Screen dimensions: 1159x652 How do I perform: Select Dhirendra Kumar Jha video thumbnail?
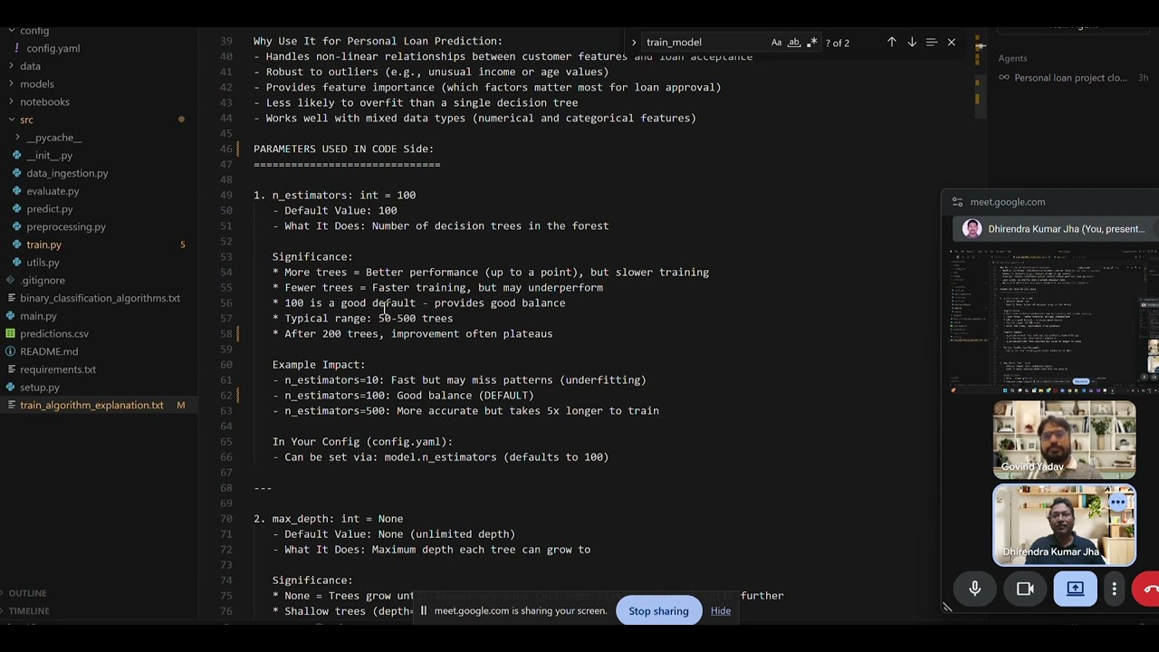tap(1064, 525)
